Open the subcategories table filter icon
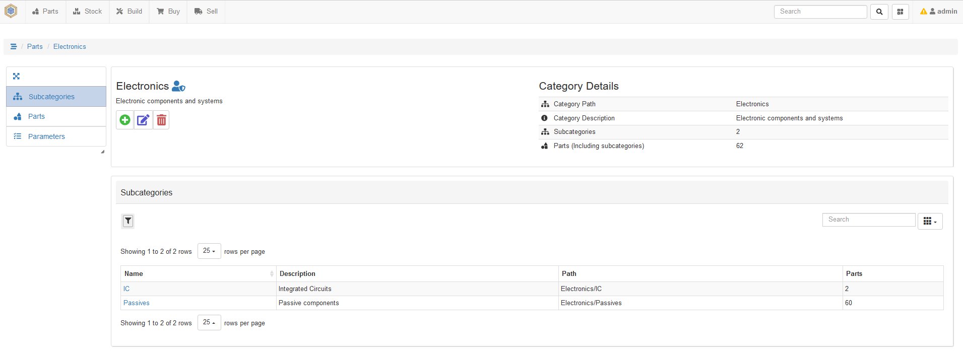The width and height of the screenshot is (963, 354). click(x=128, y=221)
